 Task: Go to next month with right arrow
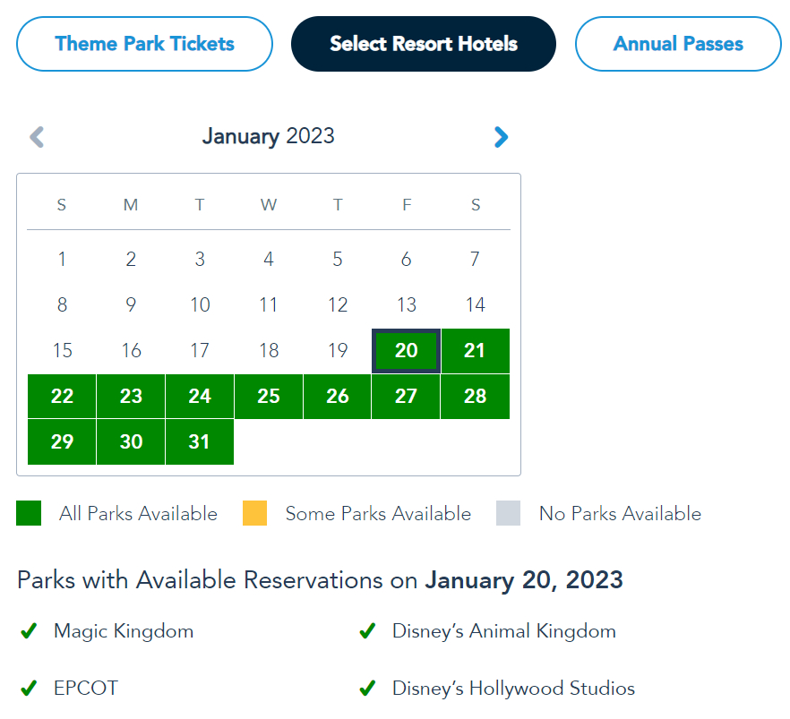tap(501, 137)
